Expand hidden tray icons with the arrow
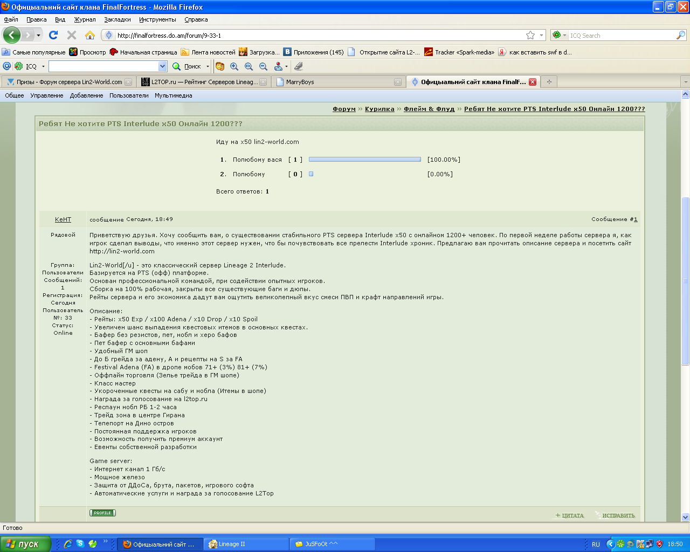 pyautogui.click(x=610, y=544)
